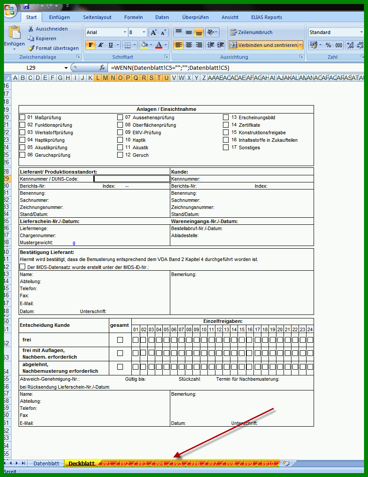Apply red font color

click(x=159, y=45)
